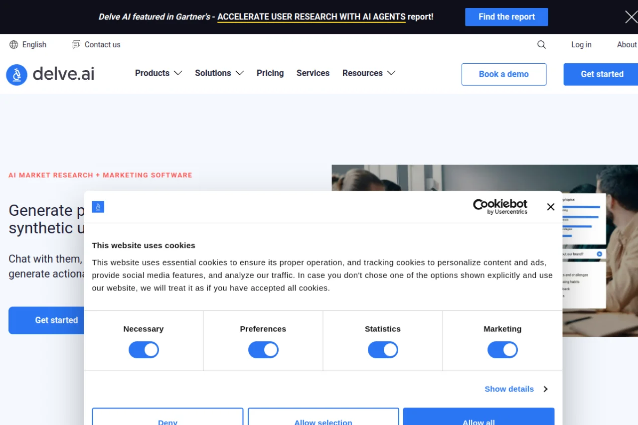
Task: Expand the Resources menu chevron
Action: (391, 73)
